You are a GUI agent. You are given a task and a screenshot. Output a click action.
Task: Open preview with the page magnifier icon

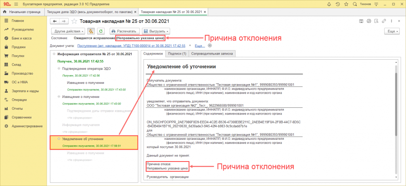pyautogui.click(x=377, y=21)
